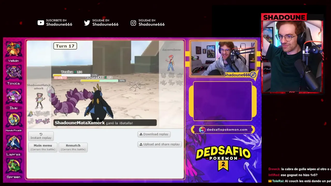Click Download replay button
This screenshot has height=186, width=331.
tap(154, 134)
